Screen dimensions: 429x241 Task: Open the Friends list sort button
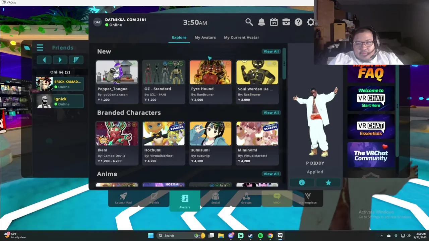tap(76, 60)
